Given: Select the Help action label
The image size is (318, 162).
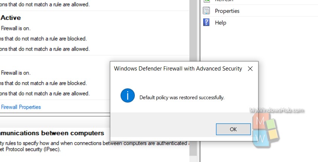Looking at the screenshot, I should 221,22.
